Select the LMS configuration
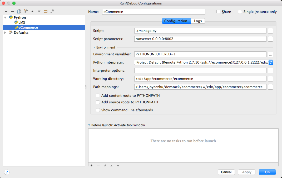282x178 pixels. pyautogui.click(x=22, y=23)
